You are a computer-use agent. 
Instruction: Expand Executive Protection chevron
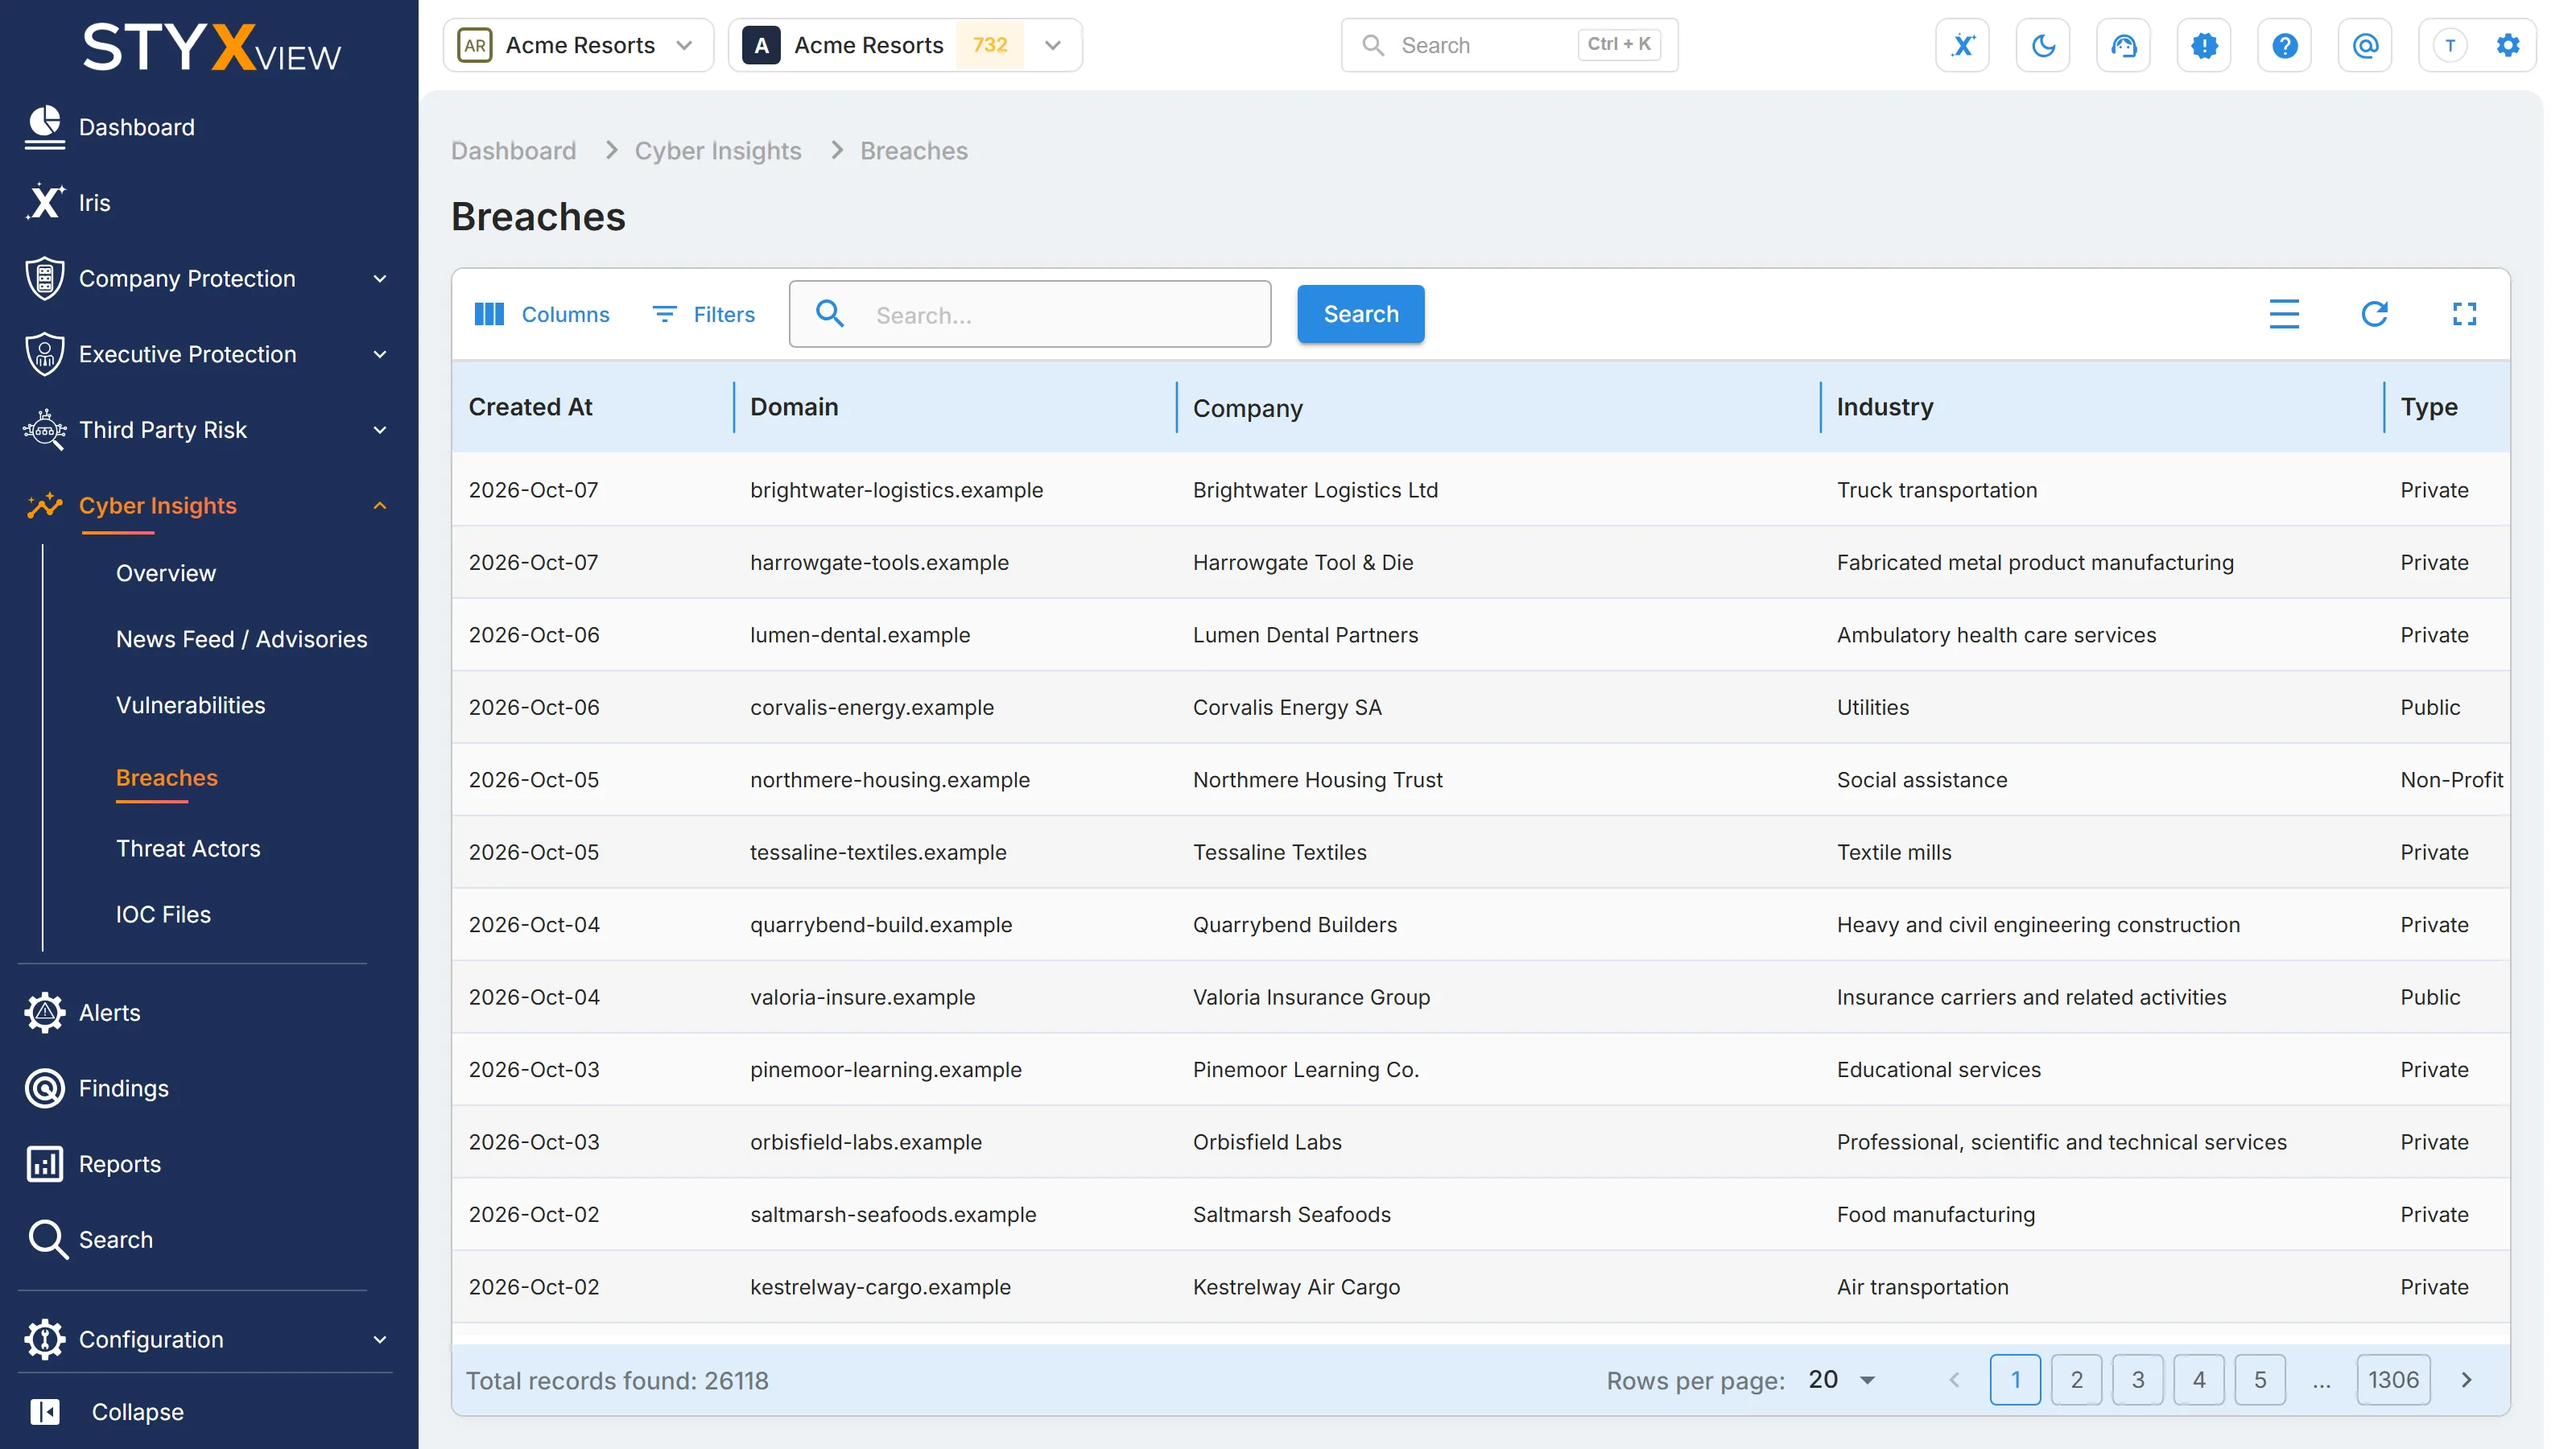coord(380,354)
